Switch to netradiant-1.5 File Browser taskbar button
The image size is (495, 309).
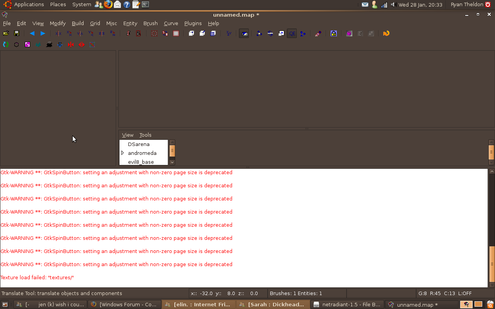click(x=347, y=305)
